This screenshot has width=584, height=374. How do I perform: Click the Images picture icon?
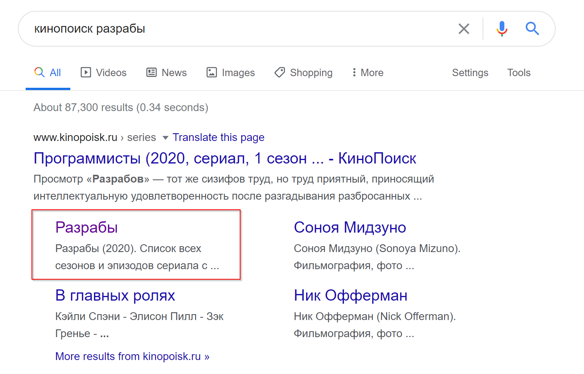tap(211, 73)
